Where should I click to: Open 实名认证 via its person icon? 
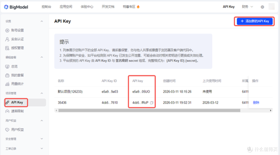point(7,39)
